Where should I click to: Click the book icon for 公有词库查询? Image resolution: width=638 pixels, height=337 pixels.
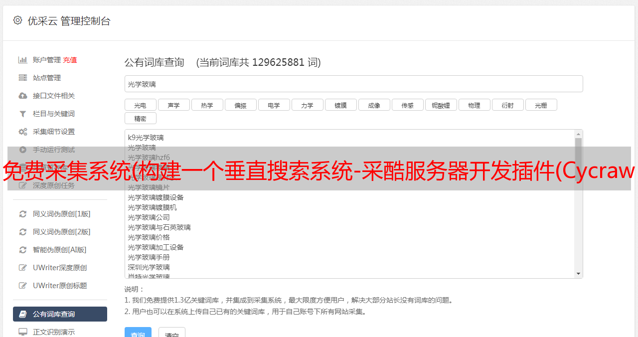(x=23, y=314)
